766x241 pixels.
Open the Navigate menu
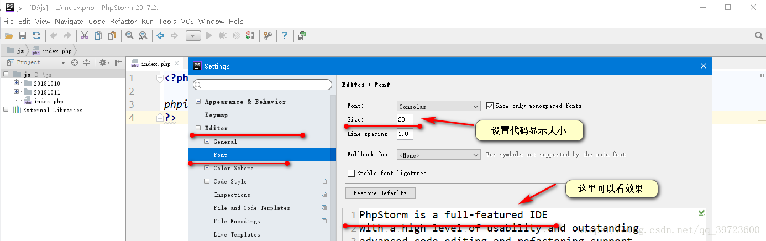[x=69, y=21]
